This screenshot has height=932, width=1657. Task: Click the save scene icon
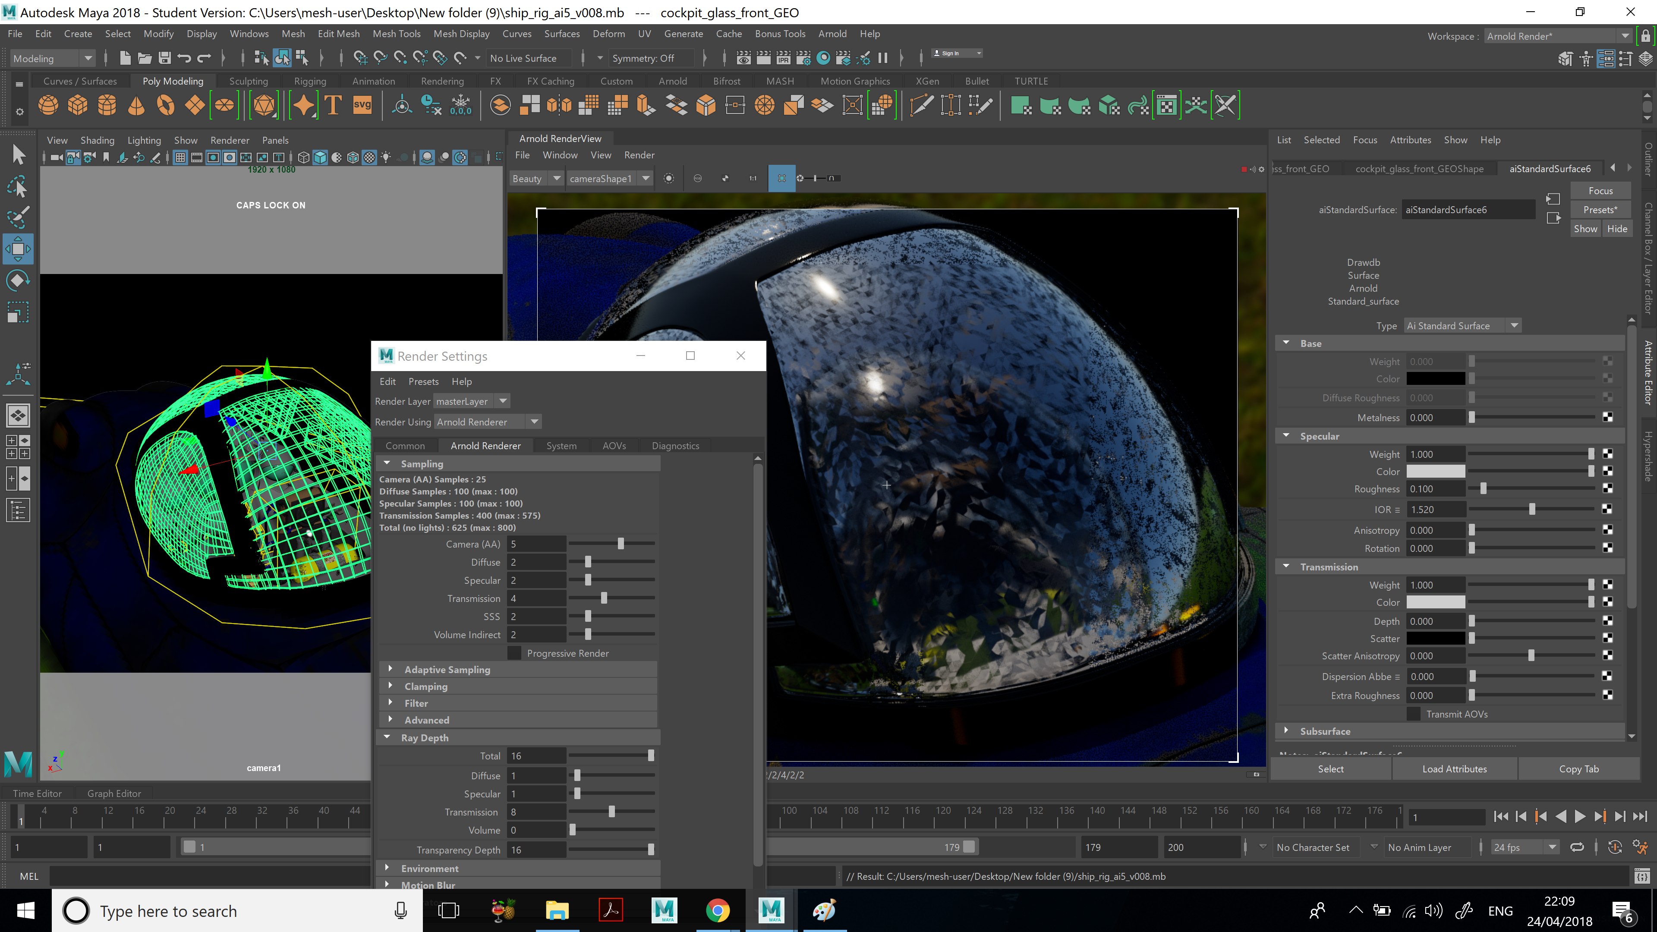click(x=165, y=58)
